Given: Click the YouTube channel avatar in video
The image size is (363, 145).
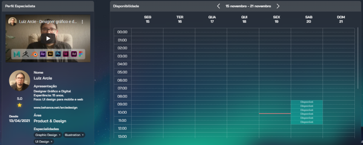Looking at the screenshot, I should click(13, 22).
